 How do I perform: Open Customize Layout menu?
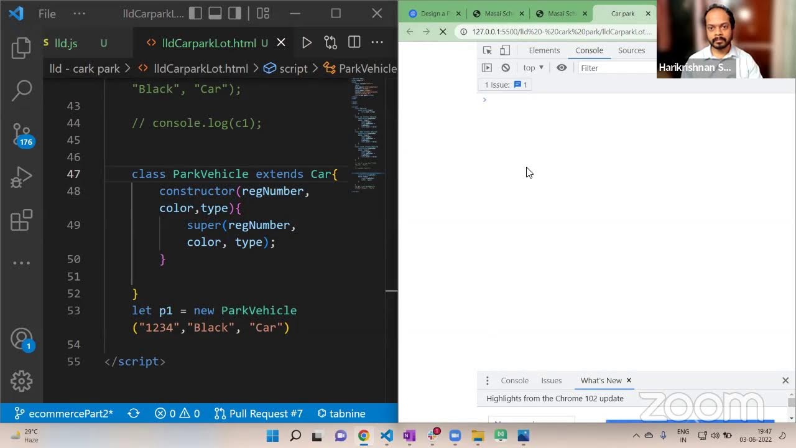point(263,13)
